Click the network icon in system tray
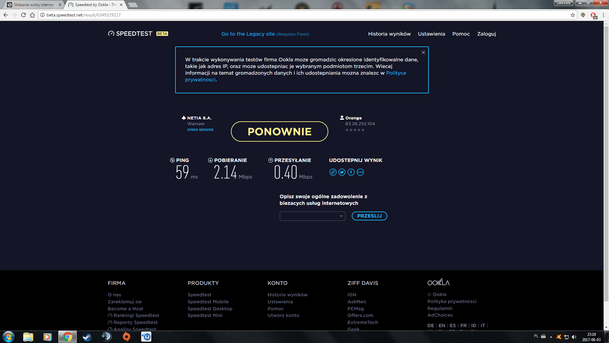The width and height of the screenshot is (609, 343). pyautogui.click(x=566, y=337)
